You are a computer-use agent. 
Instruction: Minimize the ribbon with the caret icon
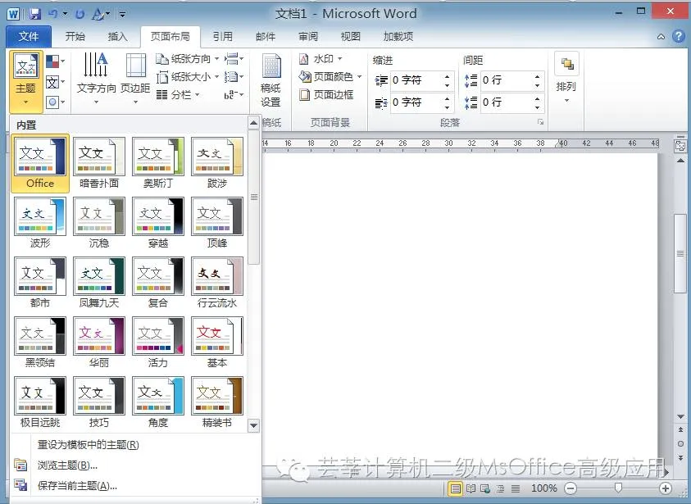tap(661, 37)
